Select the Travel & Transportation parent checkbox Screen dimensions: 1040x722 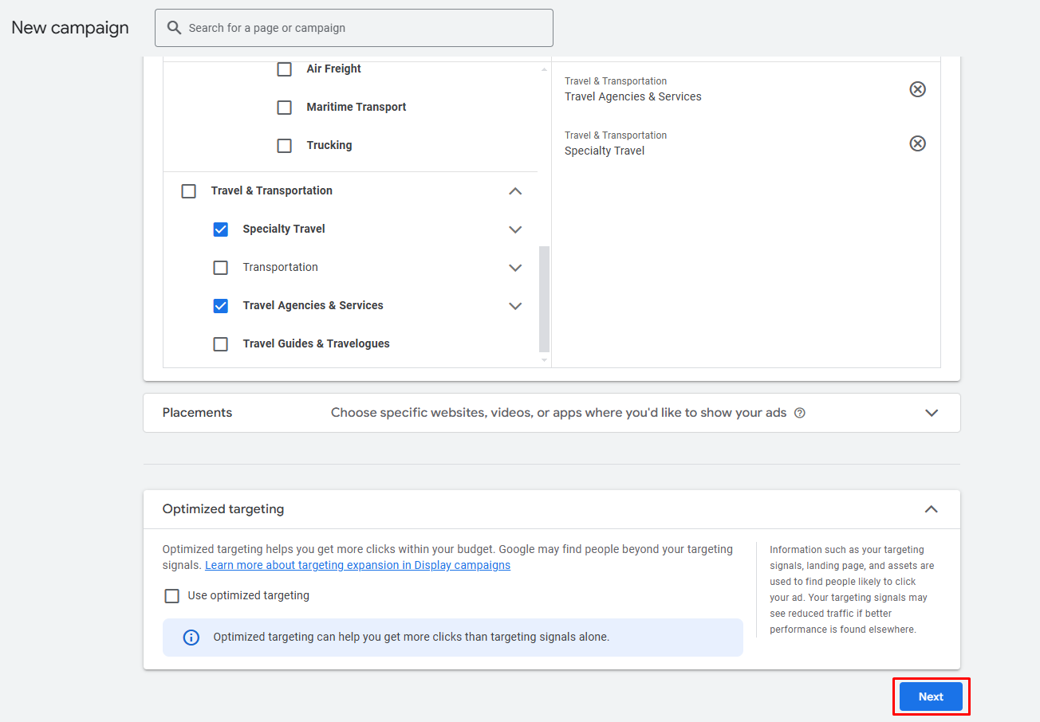[x=189, y=191]
